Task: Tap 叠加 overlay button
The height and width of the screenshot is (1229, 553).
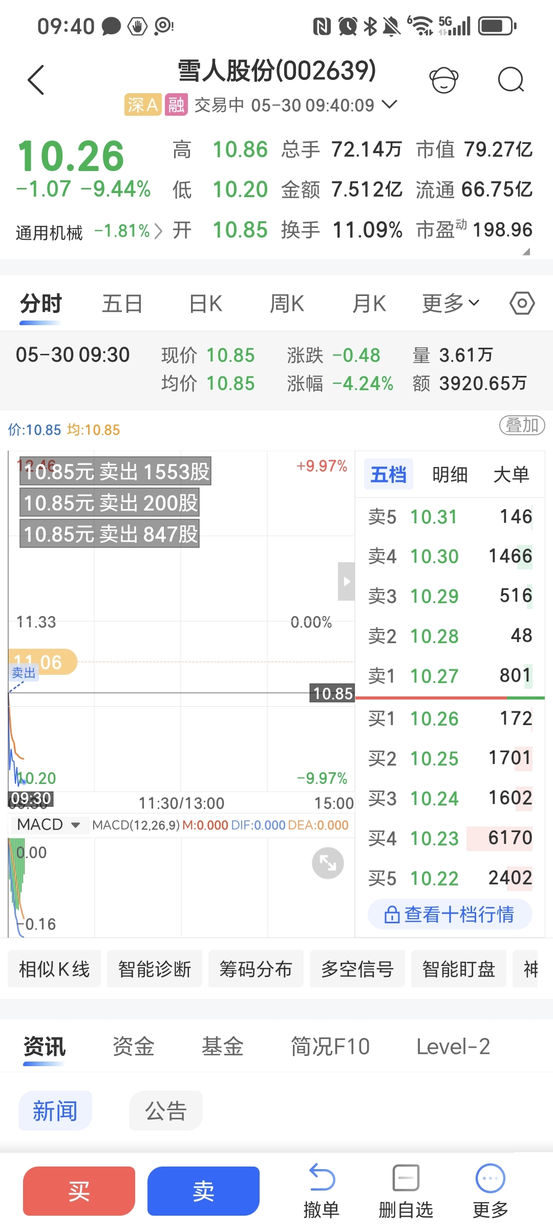Action: click(x=522, y=425)
